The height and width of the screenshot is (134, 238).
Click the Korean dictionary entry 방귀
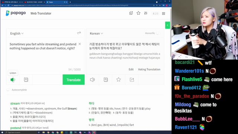91,120
